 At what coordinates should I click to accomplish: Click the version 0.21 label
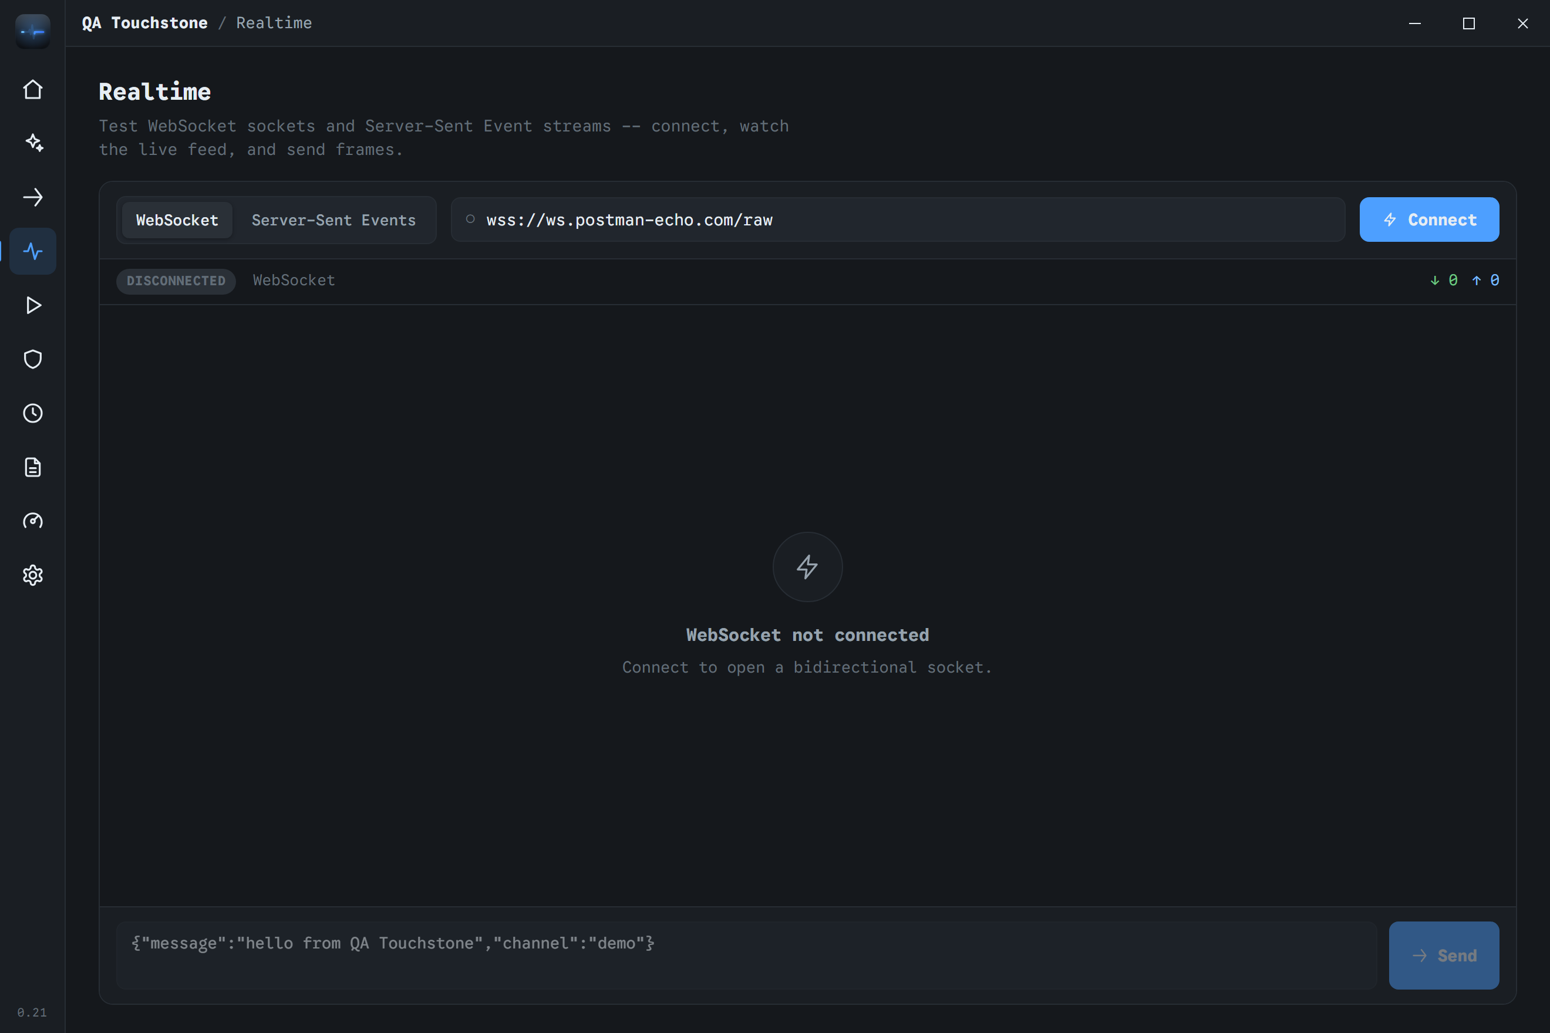(32, 1012)
